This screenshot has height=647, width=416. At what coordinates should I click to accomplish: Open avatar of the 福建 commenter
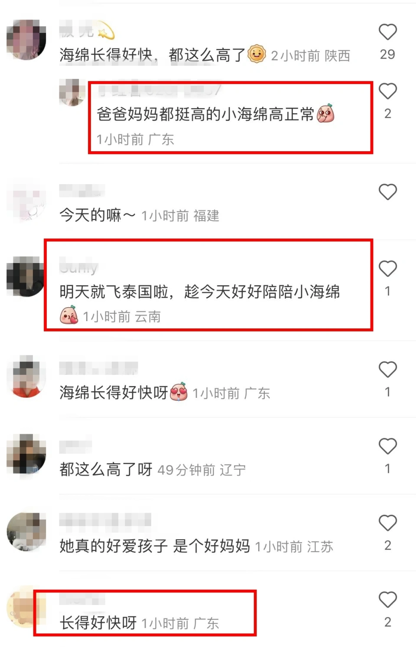point(26,202)
